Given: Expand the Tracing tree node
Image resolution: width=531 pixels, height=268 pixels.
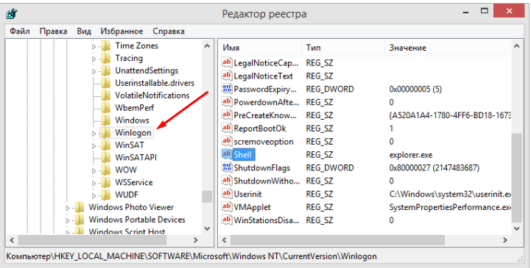Looking at the screenshot, I should [x=94, y=59].
